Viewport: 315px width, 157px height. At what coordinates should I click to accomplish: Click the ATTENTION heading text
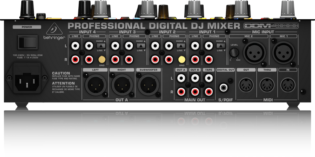(63, 83)
